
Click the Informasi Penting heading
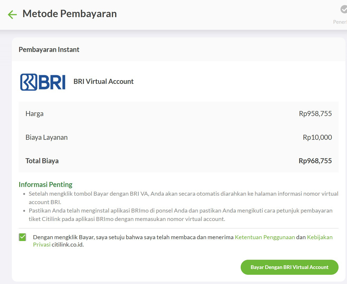click(45, 185)
